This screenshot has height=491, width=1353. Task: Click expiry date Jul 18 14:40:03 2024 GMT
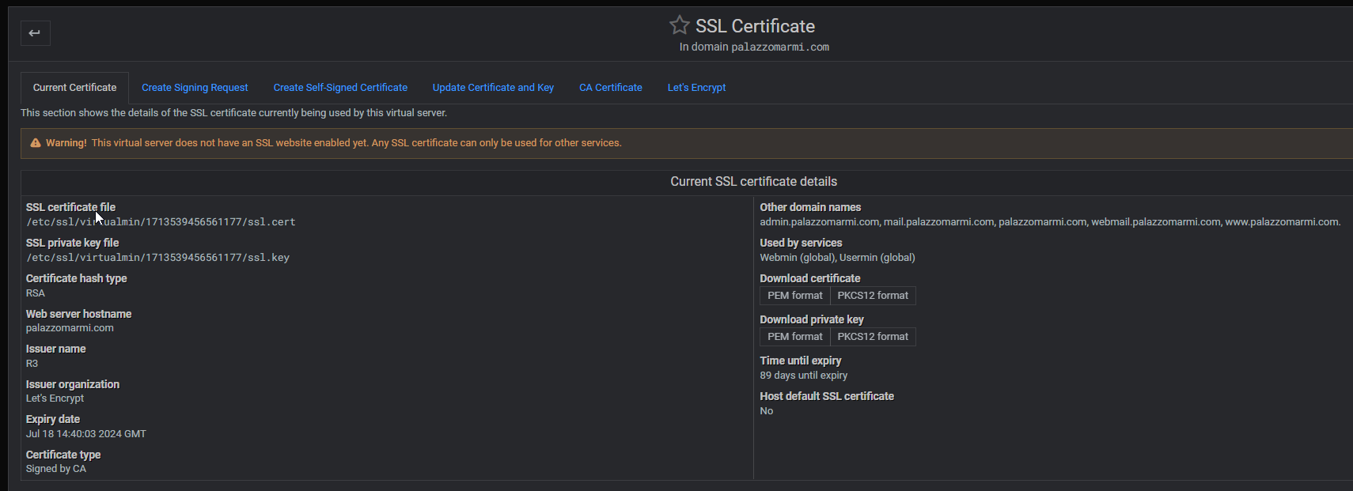point(85,434)
